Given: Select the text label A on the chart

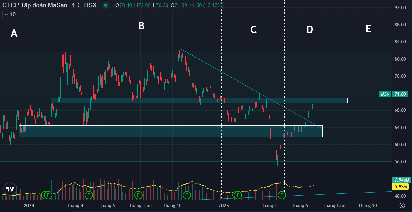Looking at the screenshot, I should click(14, 33).
